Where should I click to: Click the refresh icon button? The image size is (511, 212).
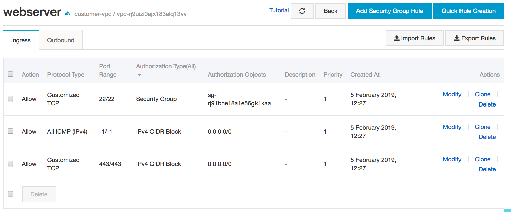[x=302, y=11]
